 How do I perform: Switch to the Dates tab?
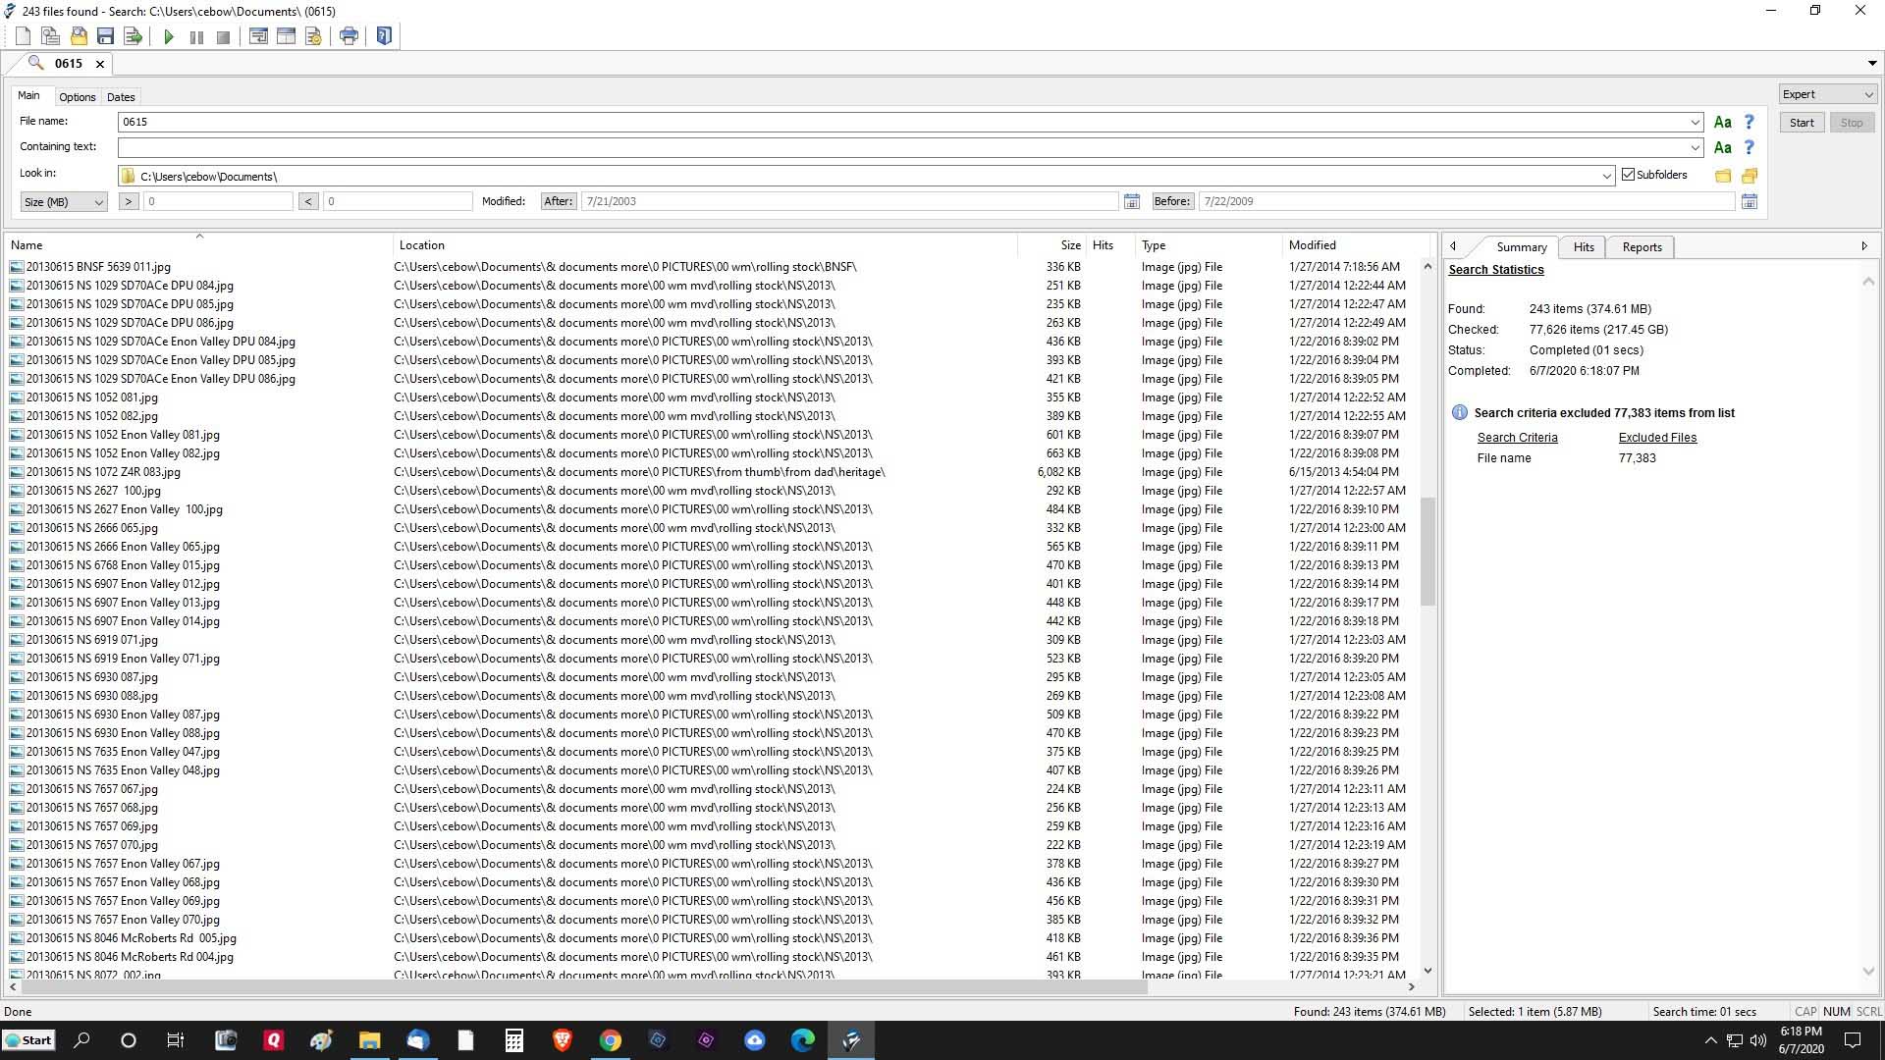pos(121,97)
